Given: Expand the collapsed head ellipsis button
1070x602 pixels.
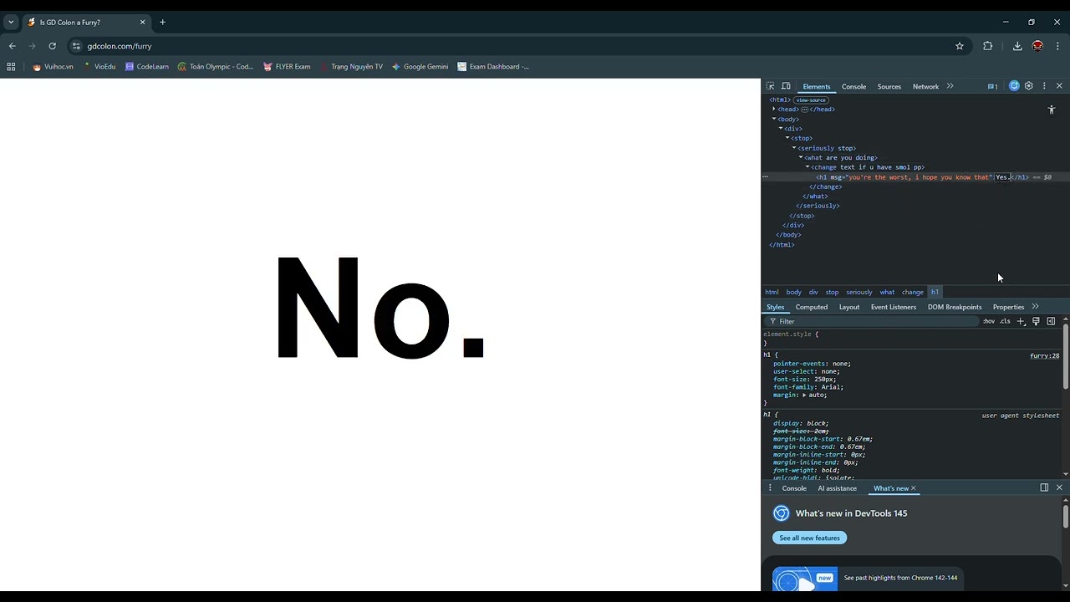Looking at the screenshot, I should 805,110.
